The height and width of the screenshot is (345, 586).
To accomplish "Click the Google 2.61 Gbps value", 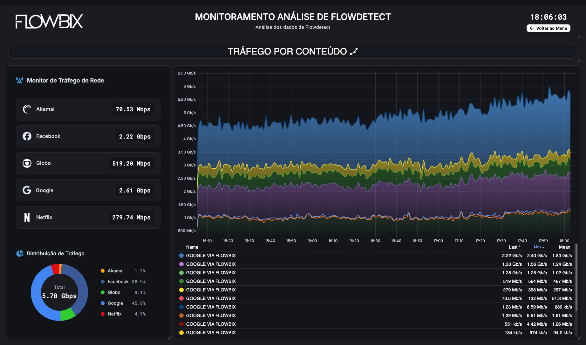I will (x=135, y=191).
